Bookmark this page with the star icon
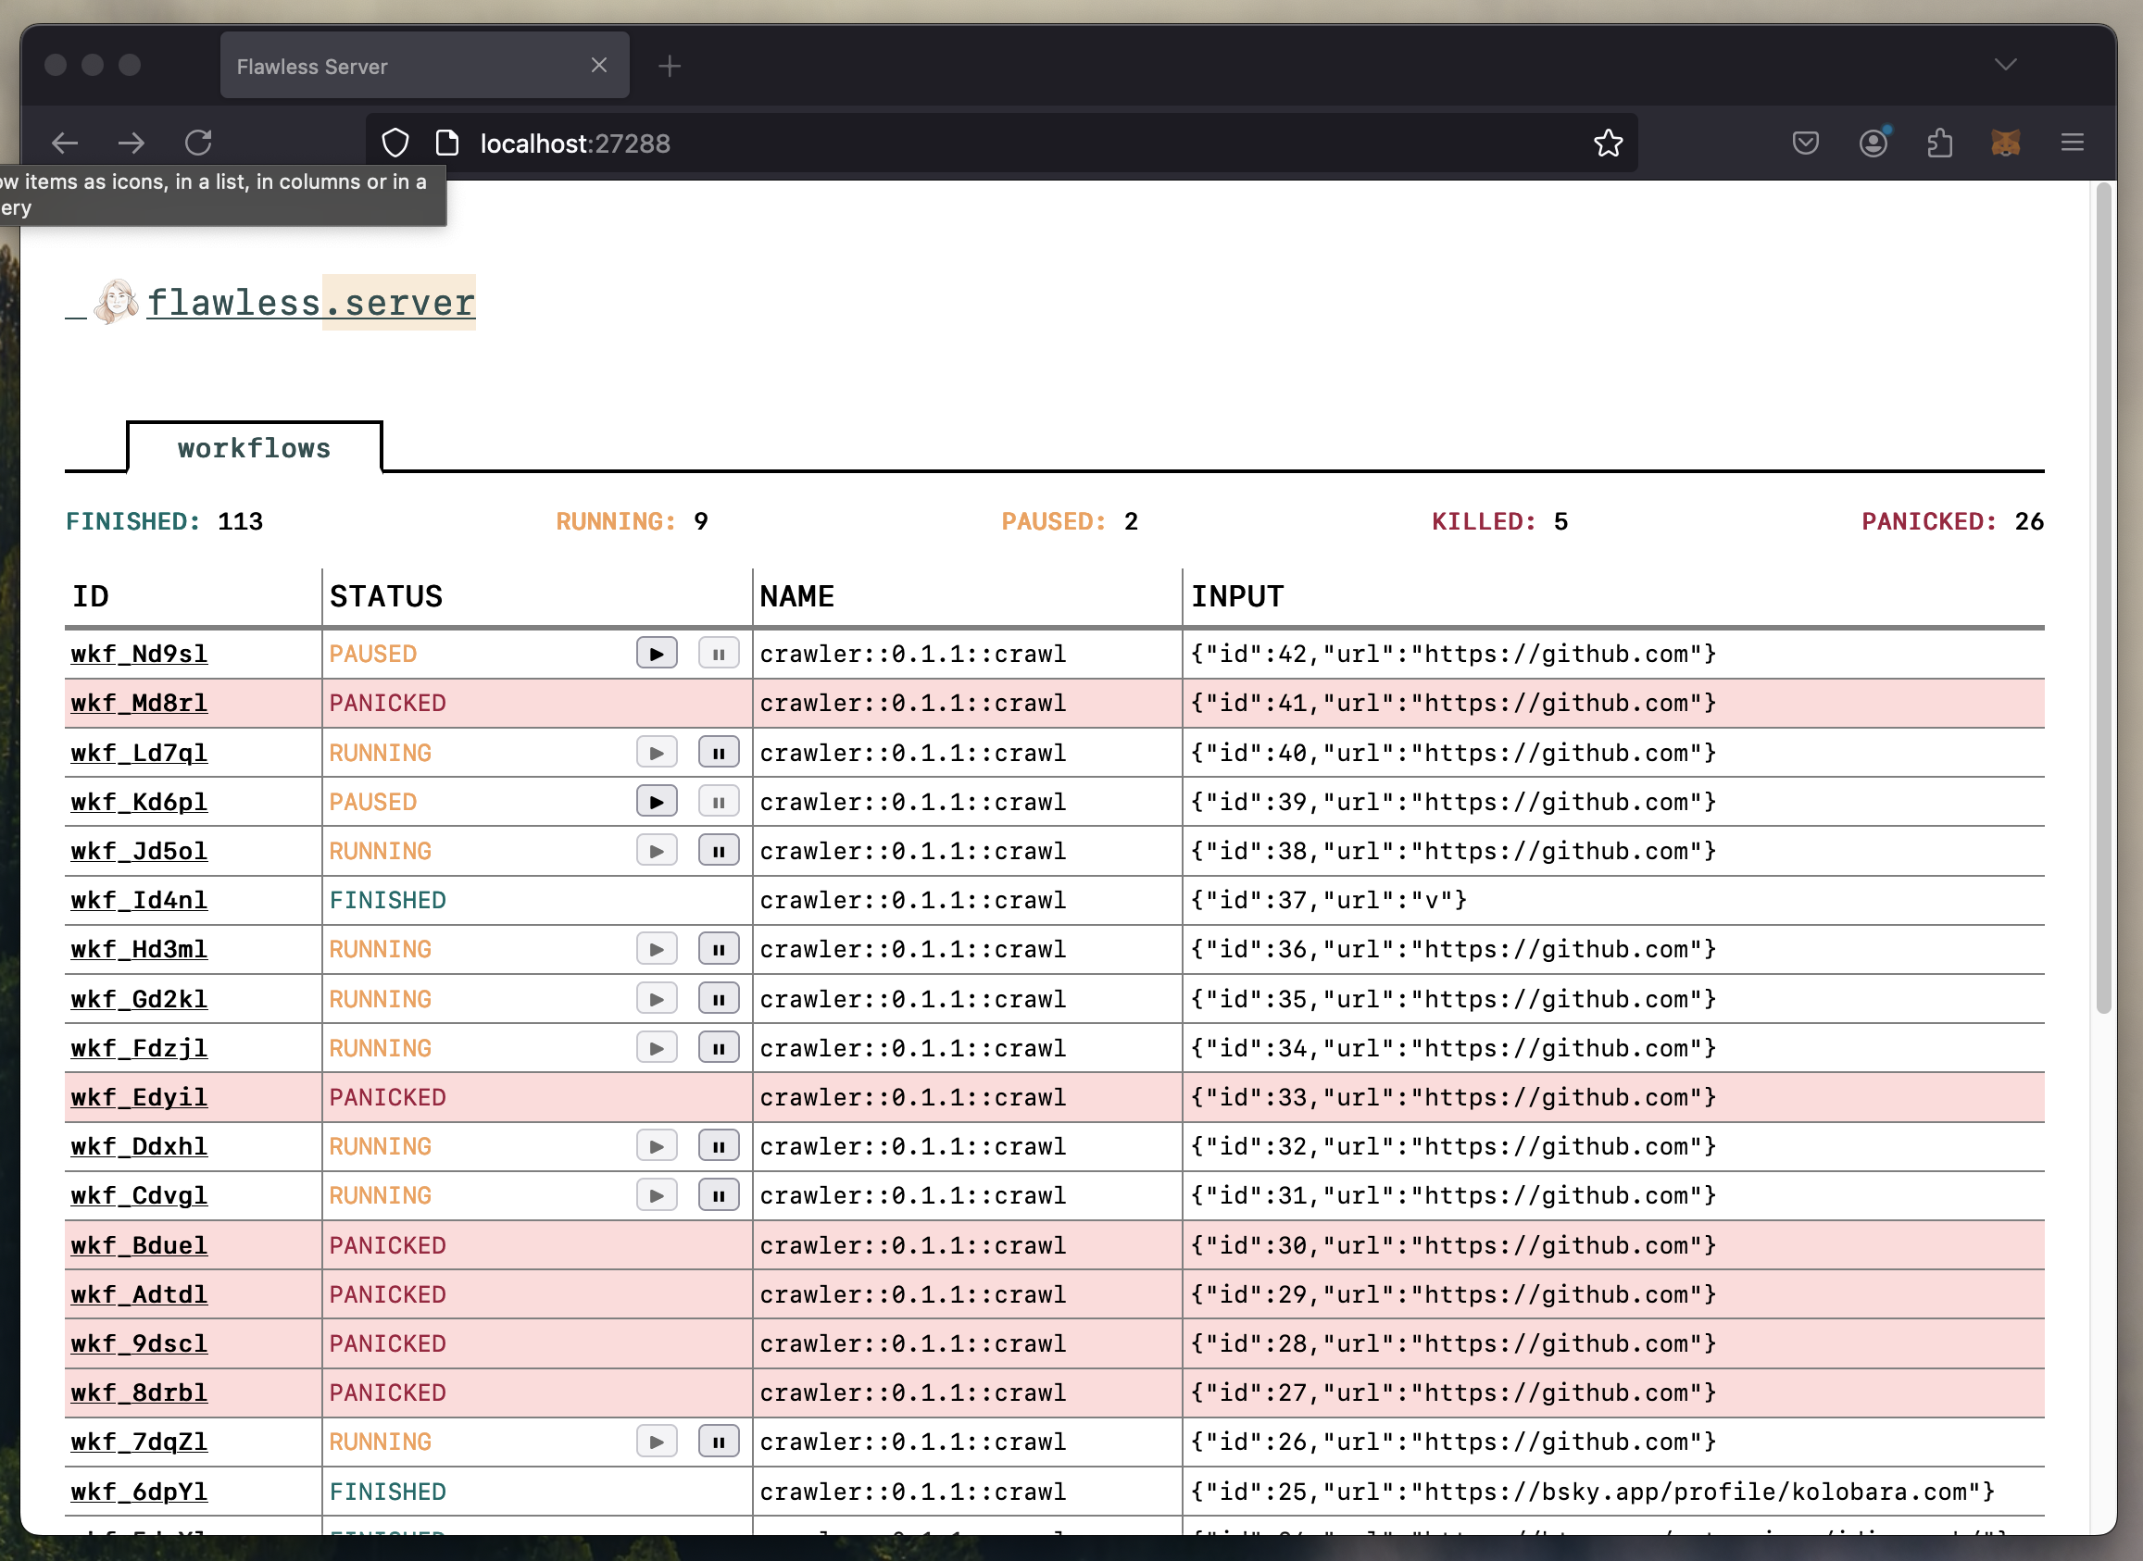 [1609, 143]
